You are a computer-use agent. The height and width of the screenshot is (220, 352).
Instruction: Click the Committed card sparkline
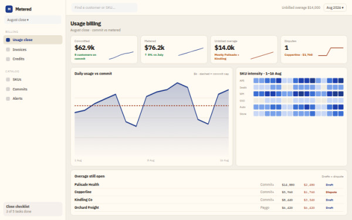coord(121,56)
